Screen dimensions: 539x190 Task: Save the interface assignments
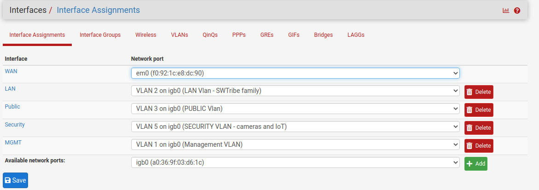(16, 180)
